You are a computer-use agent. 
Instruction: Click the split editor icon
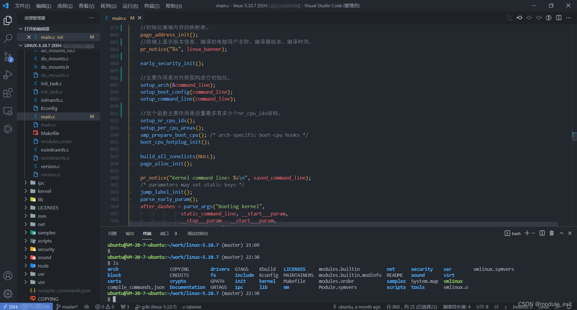559,18
